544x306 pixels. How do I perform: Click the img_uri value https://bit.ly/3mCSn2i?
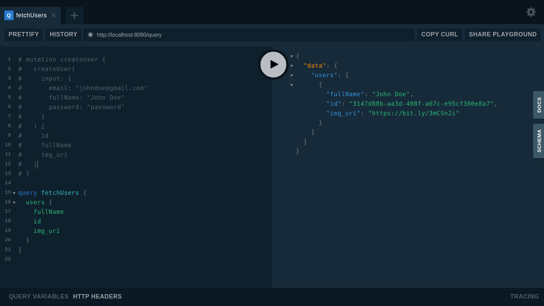click(x=414, y=113)
